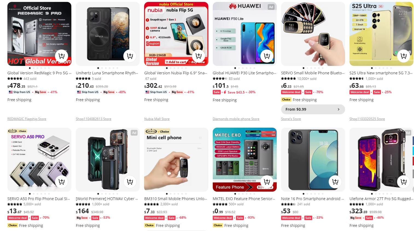414x231 pixels.
Task: Add RedMagic 9 Pro to cart
Action: pos(62,56)
